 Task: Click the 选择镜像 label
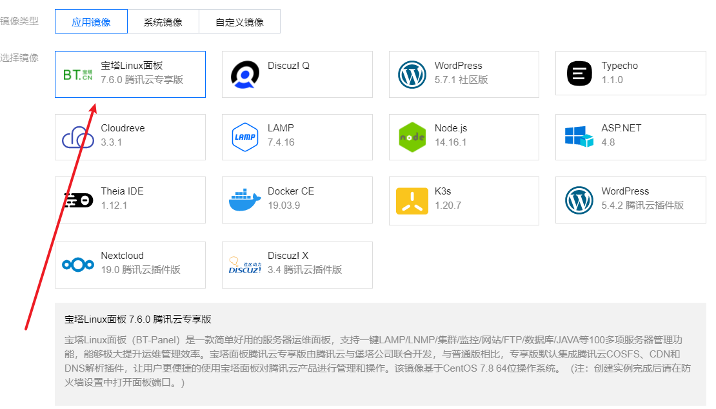19,57
